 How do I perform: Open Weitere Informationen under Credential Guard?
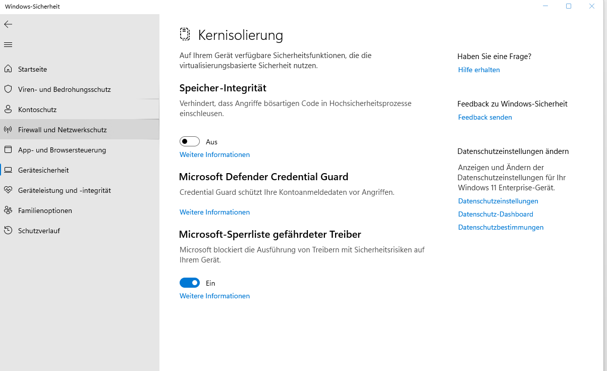coord(214,213)
